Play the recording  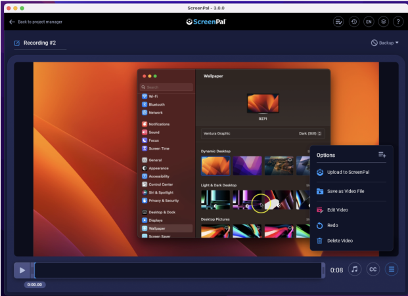(22, 270)
